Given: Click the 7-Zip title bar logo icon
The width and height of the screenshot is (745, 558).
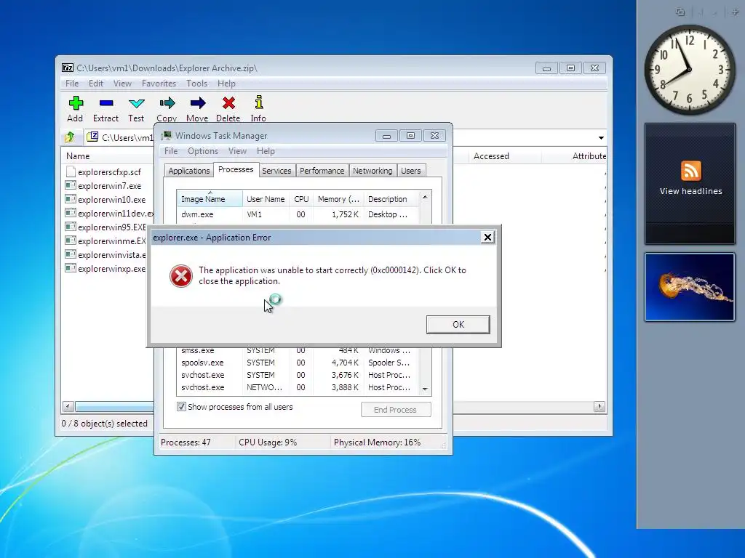Looking at the screenshot, I should 68,68.
